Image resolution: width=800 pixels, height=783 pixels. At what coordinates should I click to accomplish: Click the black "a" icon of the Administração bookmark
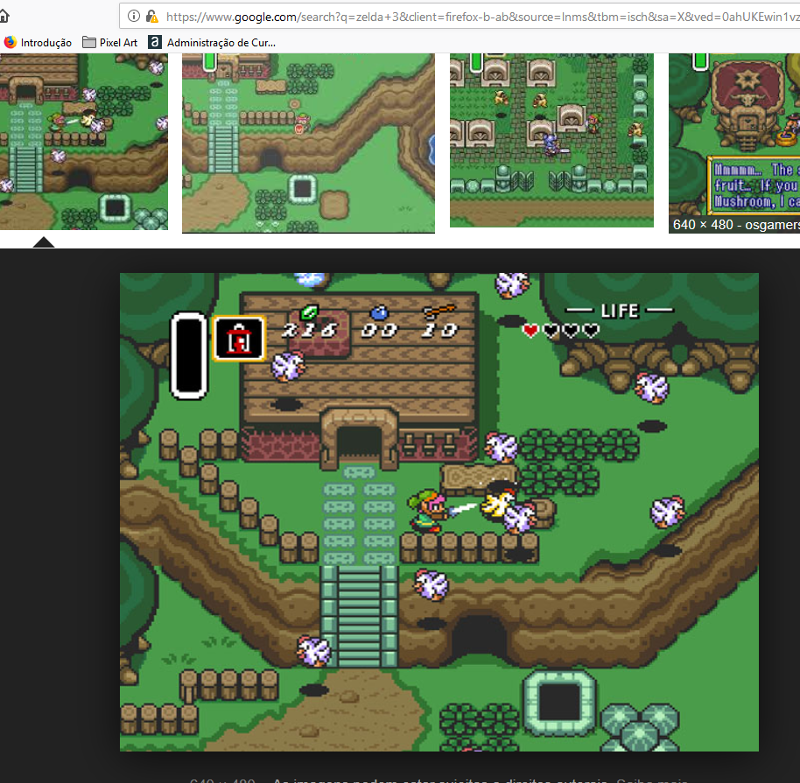pos(155,42)
